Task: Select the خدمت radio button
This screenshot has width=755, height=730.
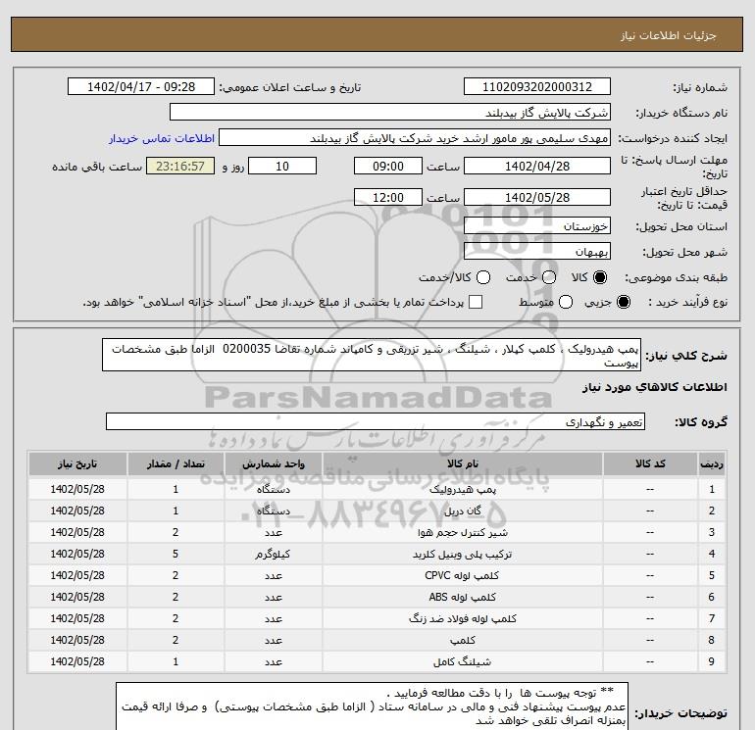Action: 549,277
